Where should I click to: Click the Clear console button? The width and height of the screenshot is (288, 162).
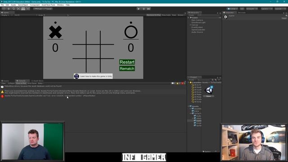point(4,83)
